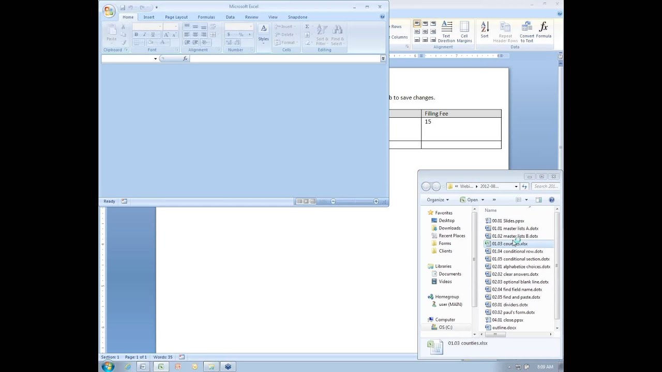Click the macro record icon in Excel's status bar
The width and height of the screenshot is (662, 372).
124,202
